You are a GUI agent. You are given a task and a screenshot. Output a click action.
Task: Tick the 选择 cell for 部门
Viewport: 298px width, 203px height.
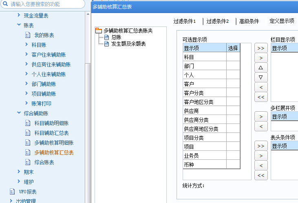[x=233, y=66]
